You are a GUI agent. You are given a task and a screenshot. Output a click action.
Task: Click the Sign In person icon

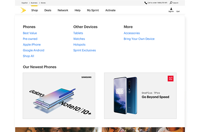171,9
